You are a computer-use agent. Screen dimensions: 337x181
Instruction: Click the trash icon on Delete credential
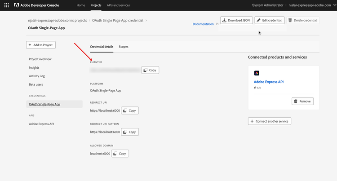pyautogui.click(x=290, y=20)
